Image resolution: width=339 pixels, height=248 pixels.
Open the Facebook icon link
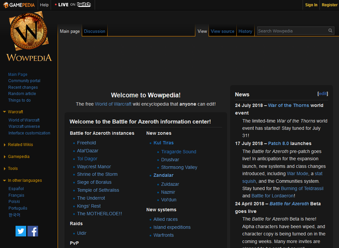tap(33, 231)
